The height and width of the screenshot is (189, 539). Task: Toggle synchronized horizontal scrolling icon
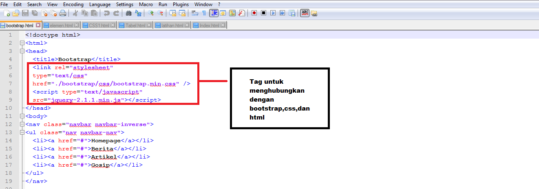click(x=182, y=13)
